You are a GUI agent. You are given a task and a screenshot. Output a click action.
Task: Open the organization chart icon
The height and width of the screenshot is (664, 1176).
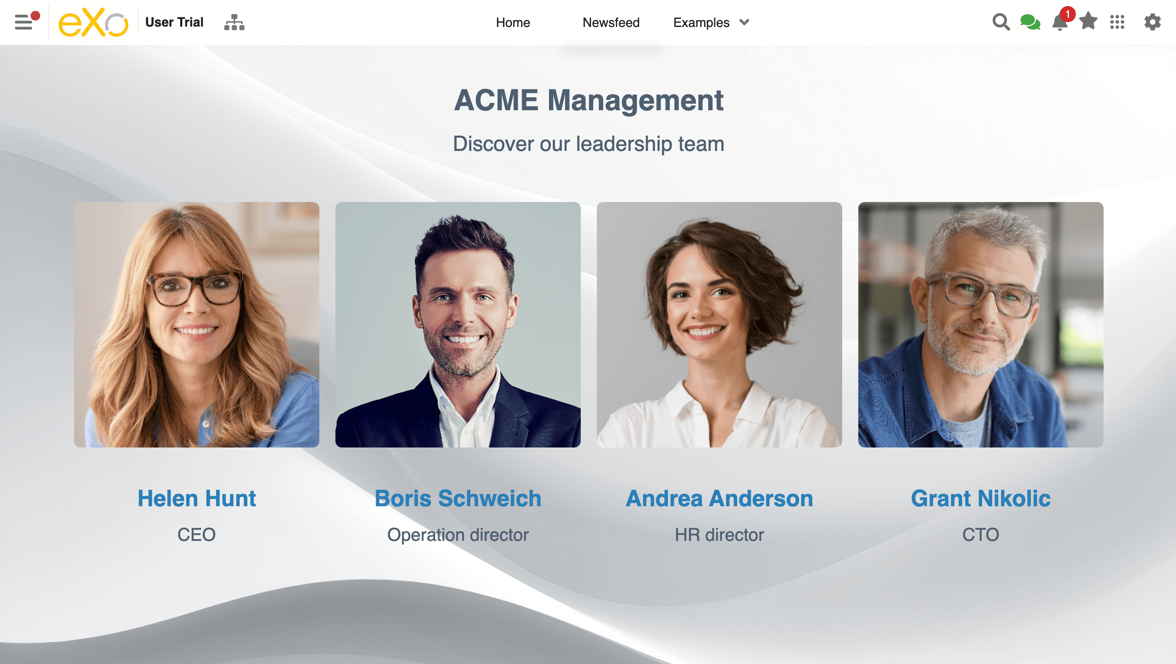click(x=234, y=22)
